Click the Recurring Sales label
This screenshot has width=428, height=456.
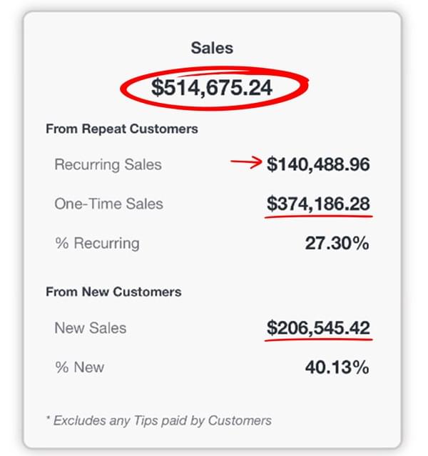click(108, 164)
